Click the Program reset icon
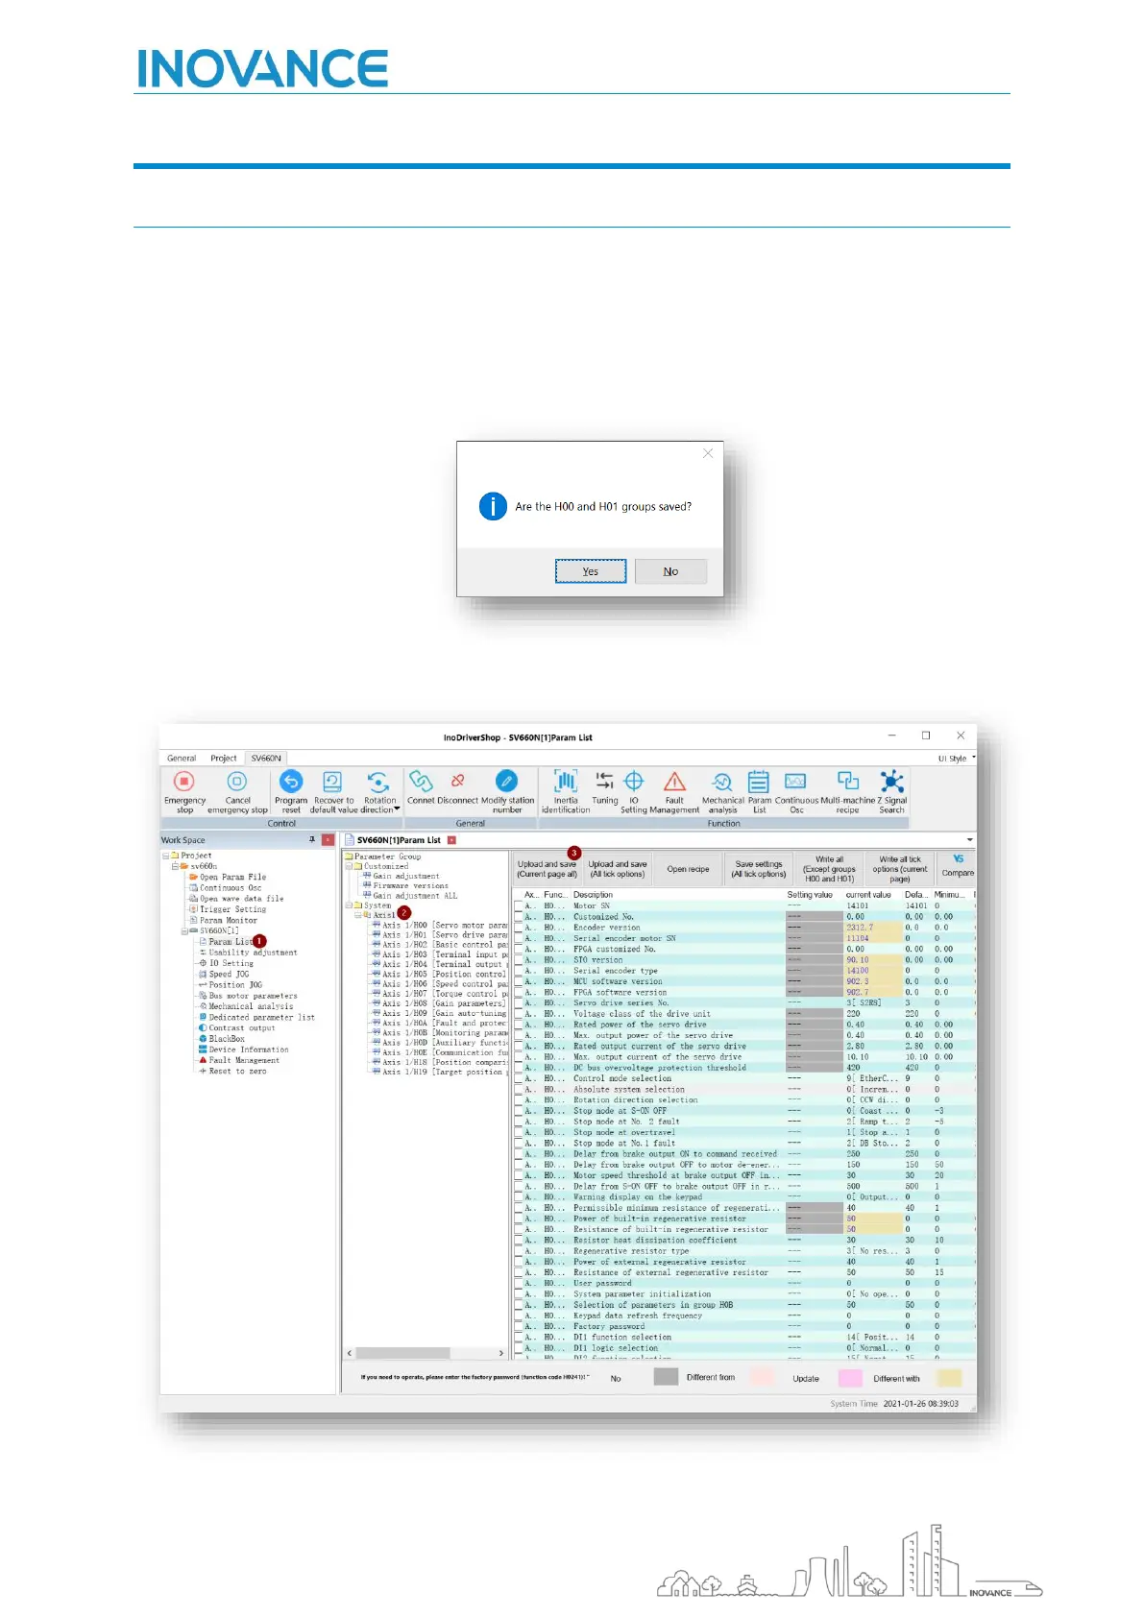The height and width of the screenshot is (1617, 1144). tap(291, 782)
